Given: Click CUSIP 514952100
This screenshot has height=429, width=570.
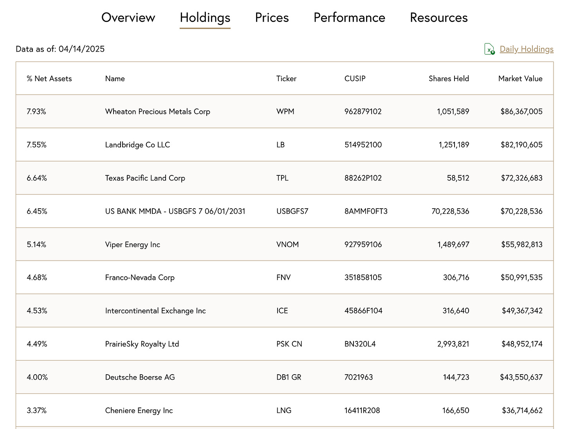Looking at the screenshot, I should click(x=363, y=145).
